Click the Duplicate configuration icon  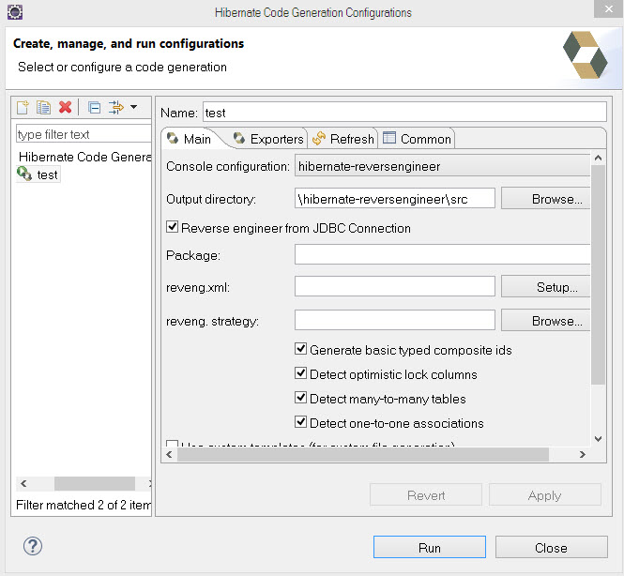point(43,108)
